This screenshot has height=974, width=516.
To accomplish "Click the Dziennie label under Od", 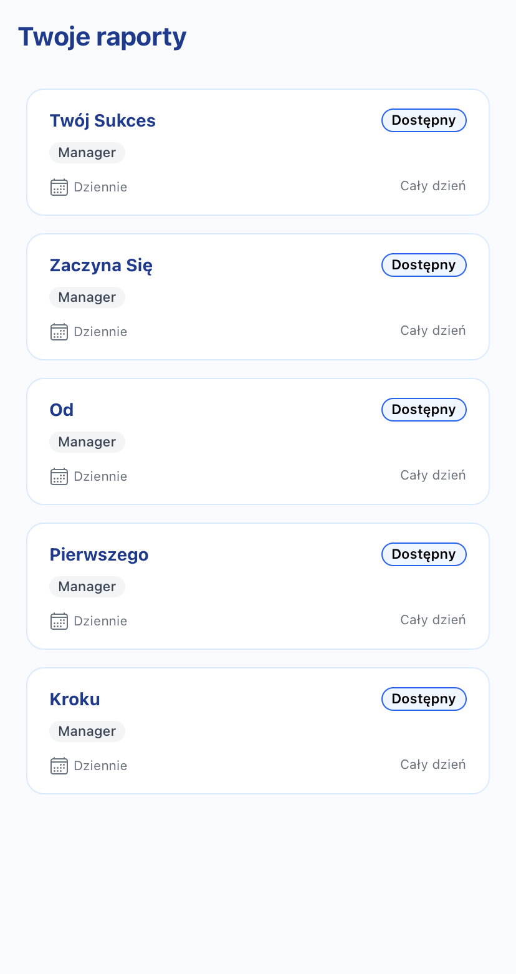I will pos(100,476).
